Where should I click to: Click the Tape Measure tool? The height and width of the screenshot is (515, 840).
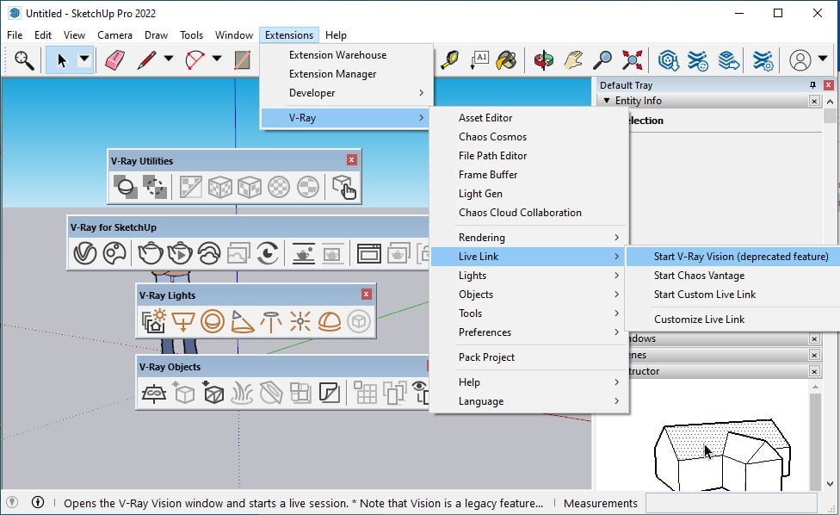coord(450,60)
